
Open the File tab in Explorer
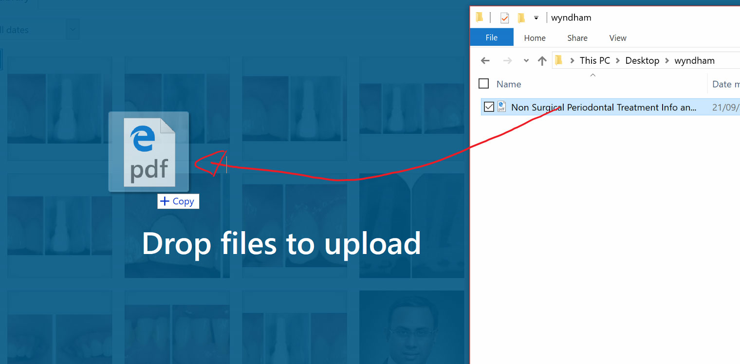(x=492, y=37)
